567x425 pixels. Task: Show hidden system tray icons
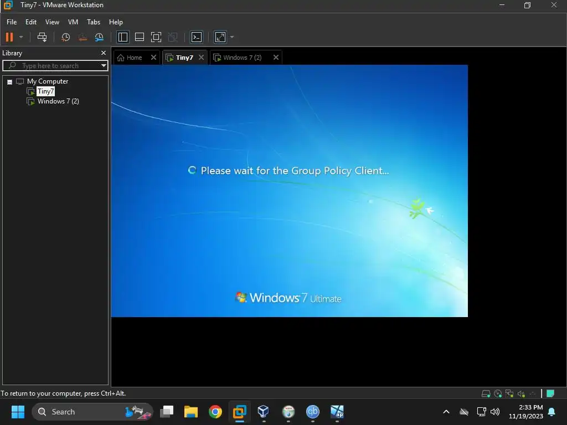coord(446,412)
